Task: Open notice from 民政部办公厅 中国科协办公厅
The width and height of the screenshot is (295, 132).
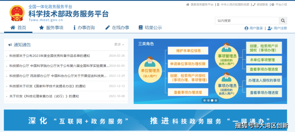Action: click(x=58, y=76)
